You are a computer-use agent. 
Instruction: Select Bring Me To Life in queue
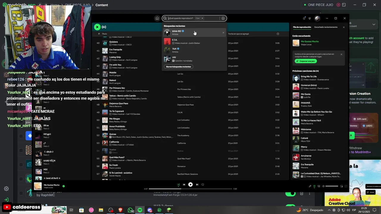pos(318,78)
